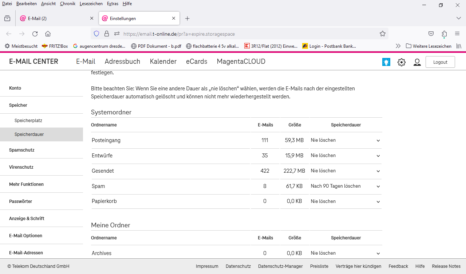Screen dimensions: 466x274
Task: Expand the Papierkorb Speicherdauer dropdown
Action: point(345,201)
